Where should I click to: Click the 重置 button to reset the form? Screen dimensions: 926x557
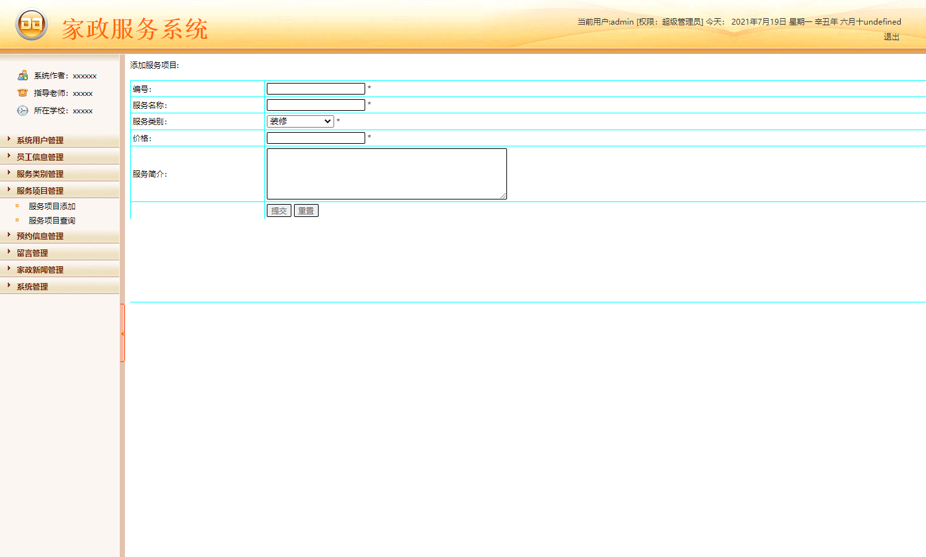click(306, 210)
